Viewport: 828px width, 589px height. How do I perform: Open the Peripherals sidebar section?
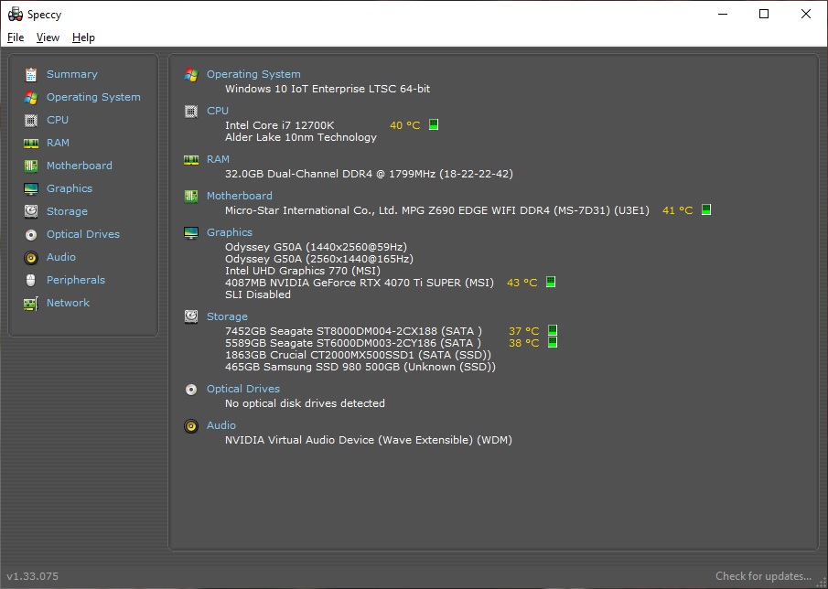(76, 280)
